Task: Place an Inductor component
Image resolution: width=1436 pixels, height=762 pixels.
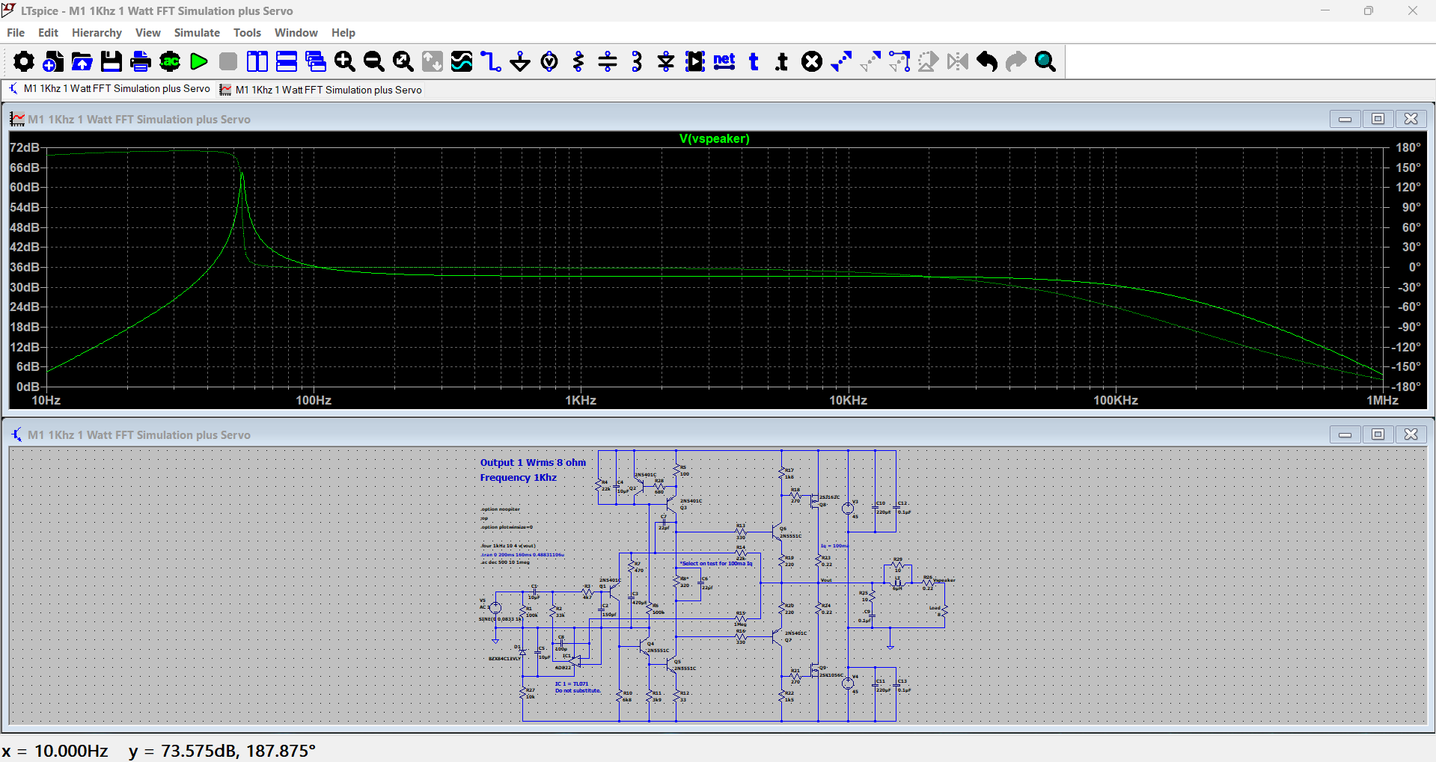Action: (x=637, y=61)
